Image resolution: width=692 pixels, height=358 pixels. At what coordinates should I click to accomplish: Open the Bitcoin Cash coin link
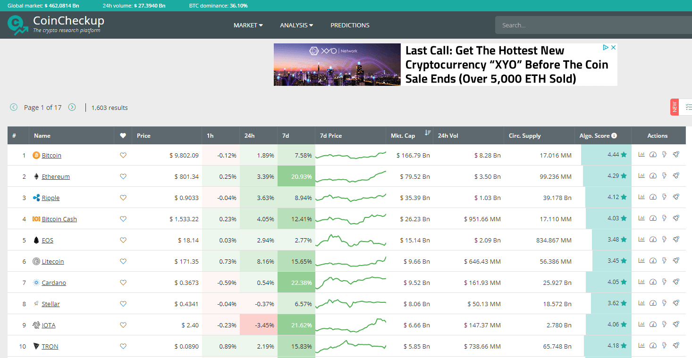(59, 219)
